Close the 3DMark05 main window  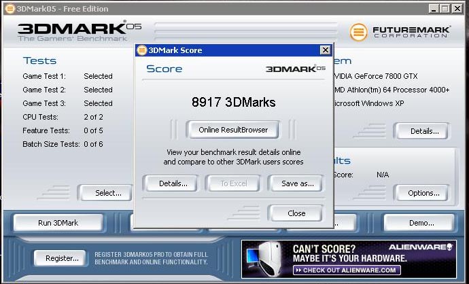tap(457, 9)
